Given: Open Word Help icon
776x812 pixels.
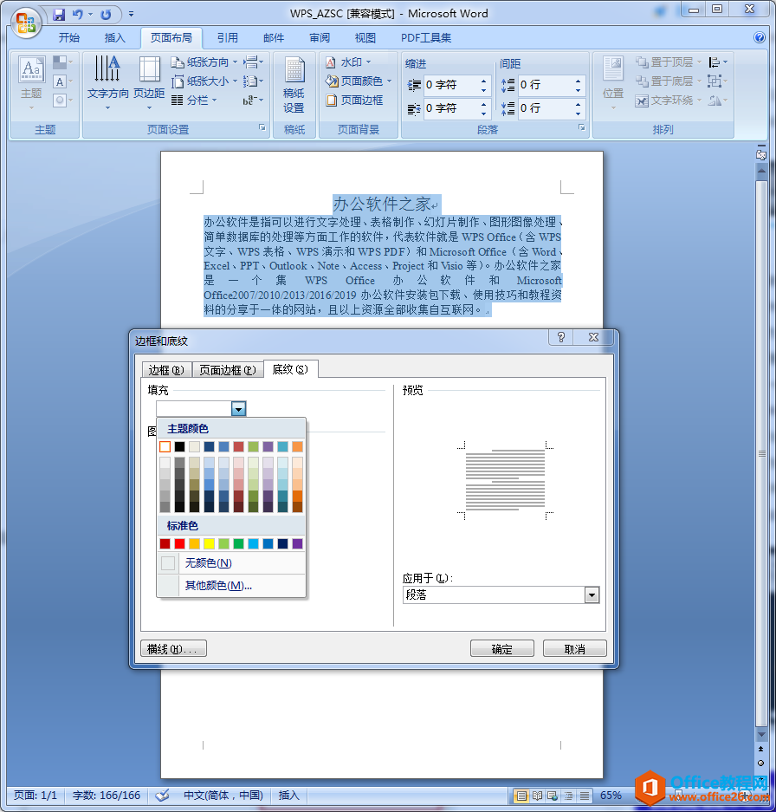Looking at the screenshot, I should [x=759, y=37].
